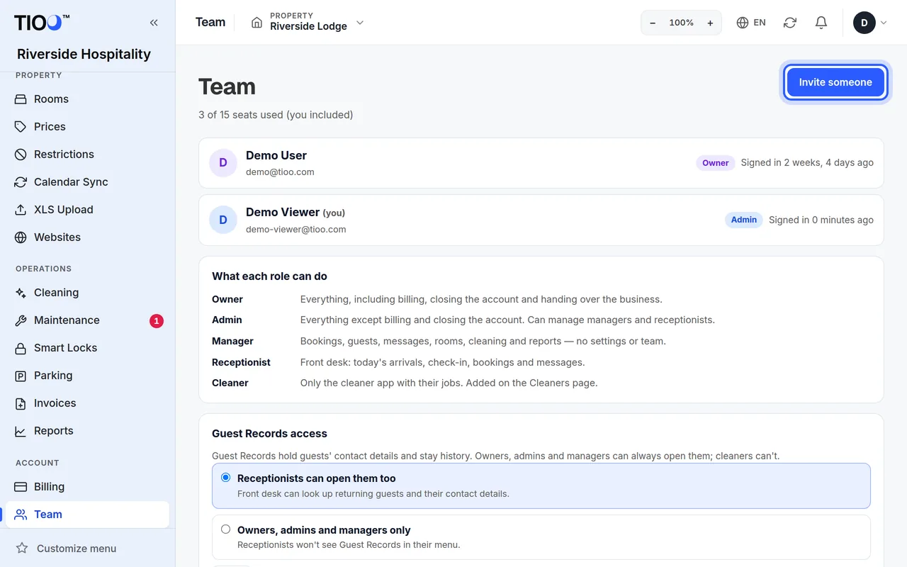The height and width of the screenshot is (567, 907).
Task: Click the Admin role badge
Action: point(744,220)
